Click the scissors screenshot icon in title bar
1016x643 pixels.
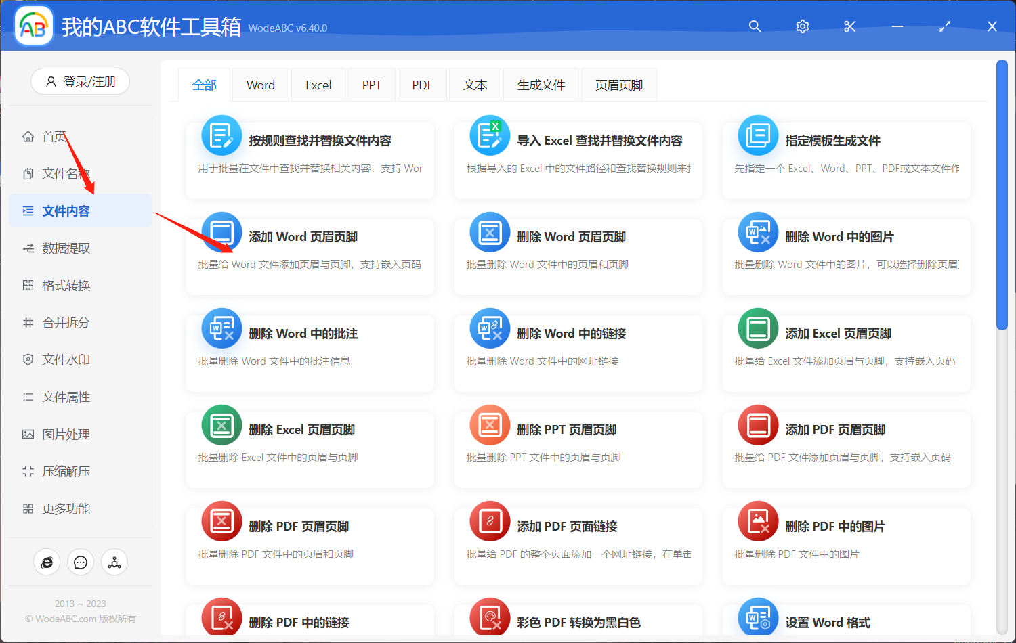[x=849, y=26]
